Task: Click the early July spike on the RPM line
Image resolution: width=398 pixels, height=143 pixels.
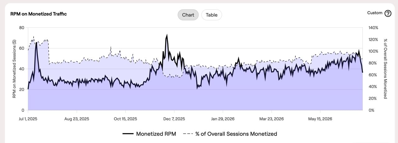Action: (36, 43)
